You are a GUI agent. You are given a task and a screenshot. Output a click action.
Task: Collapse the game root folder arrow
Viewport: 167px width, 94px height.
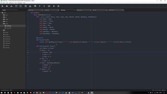(x=1, y=13)
